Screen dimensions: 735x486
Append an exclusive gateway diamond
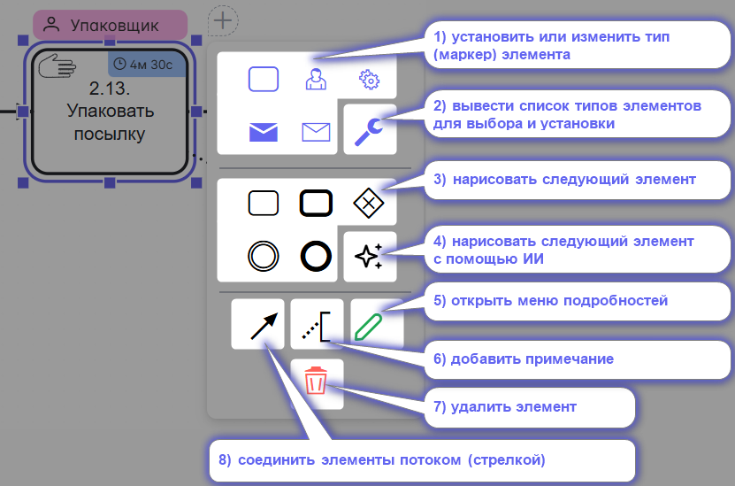click(369, 203)
